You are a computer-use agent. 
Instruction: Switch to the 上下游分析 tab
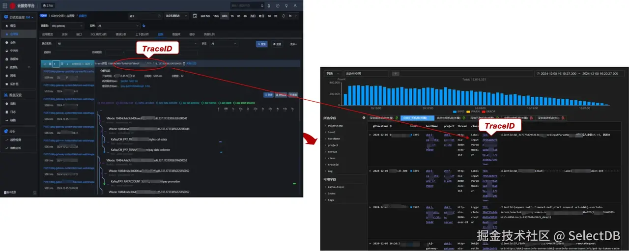point(142,34)
